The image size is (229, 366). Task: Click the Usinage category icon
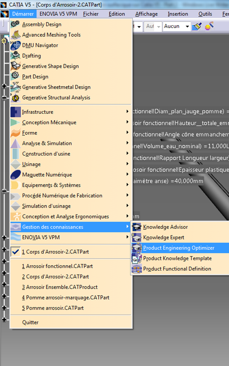[15, 164]
